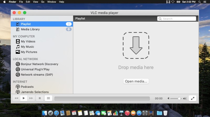Click the magnifier icon in Search field
This screenshot has height=117, width=210.
160,19
